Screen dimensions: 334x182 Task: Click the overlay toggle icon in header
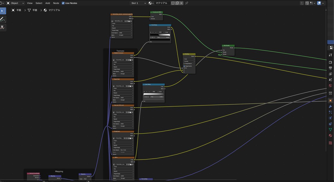coord(319,3)
